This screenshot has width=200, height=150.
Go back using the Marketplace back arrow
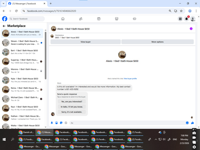[4, 26]
